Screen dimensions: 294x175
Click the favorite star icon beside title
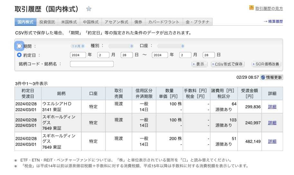click(89, 9)
